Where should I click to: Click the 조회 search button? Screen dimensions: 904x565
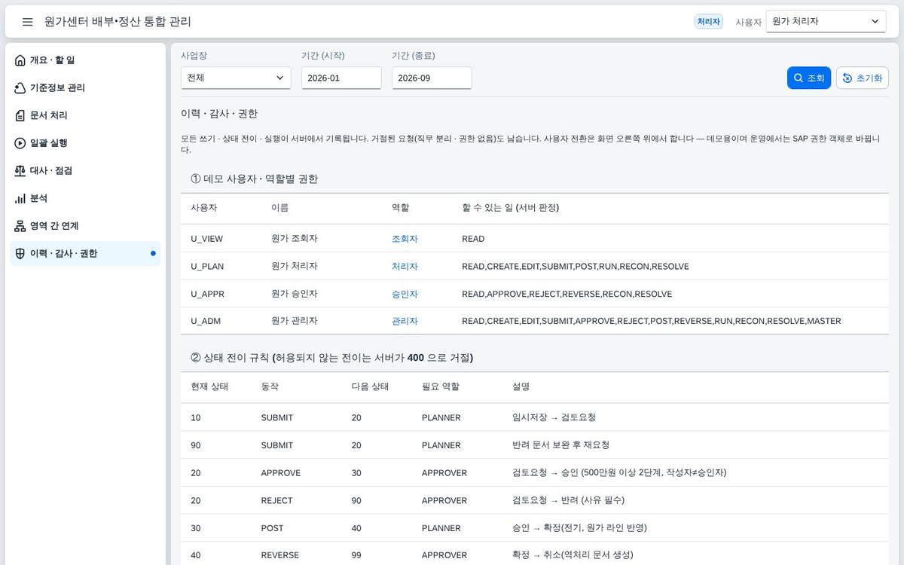point(809,78)
